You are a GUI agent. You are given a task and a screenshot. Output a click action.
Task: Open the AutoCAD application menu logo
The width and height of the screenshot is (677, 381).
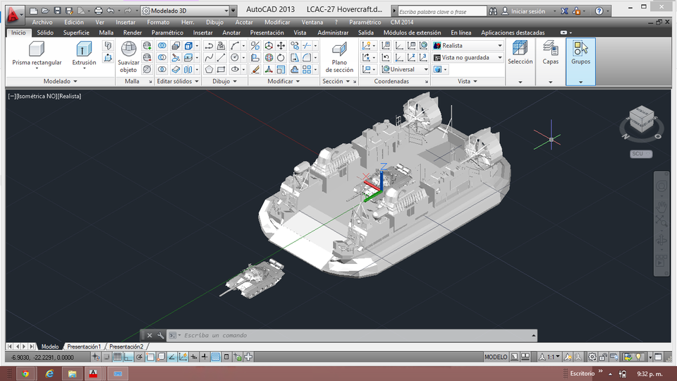click(14, 15)
